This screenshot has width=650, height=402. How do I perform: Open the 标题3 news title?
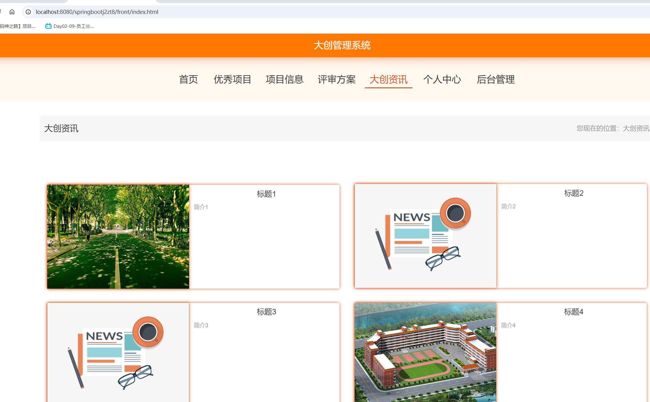click(266, 312)
